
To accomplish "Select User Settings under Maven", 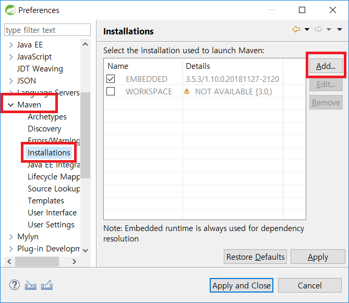I will point(51,225).
